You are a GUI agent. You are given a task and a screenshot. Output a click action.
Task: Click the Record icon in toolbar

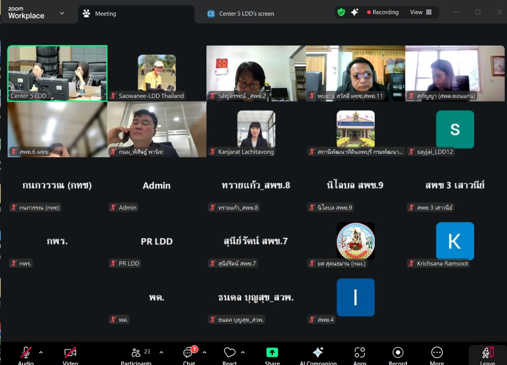coord(398,353)
